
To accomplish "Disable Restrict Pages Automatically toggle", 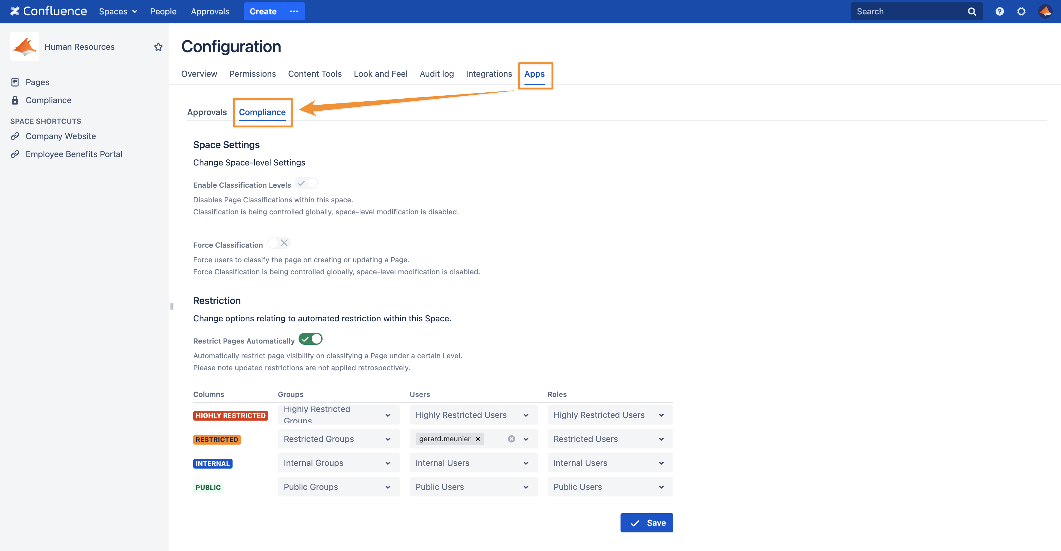I will [x=311, y=339].
